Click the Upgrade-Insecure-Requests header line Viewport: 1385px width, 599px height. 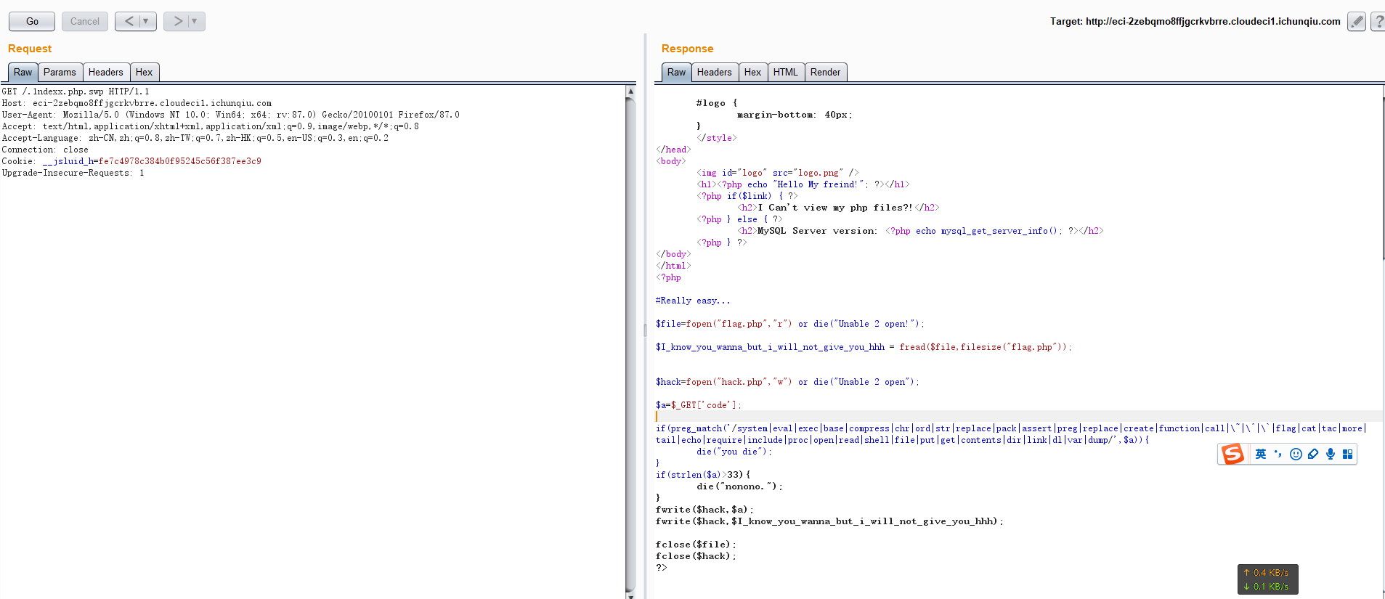73,173
